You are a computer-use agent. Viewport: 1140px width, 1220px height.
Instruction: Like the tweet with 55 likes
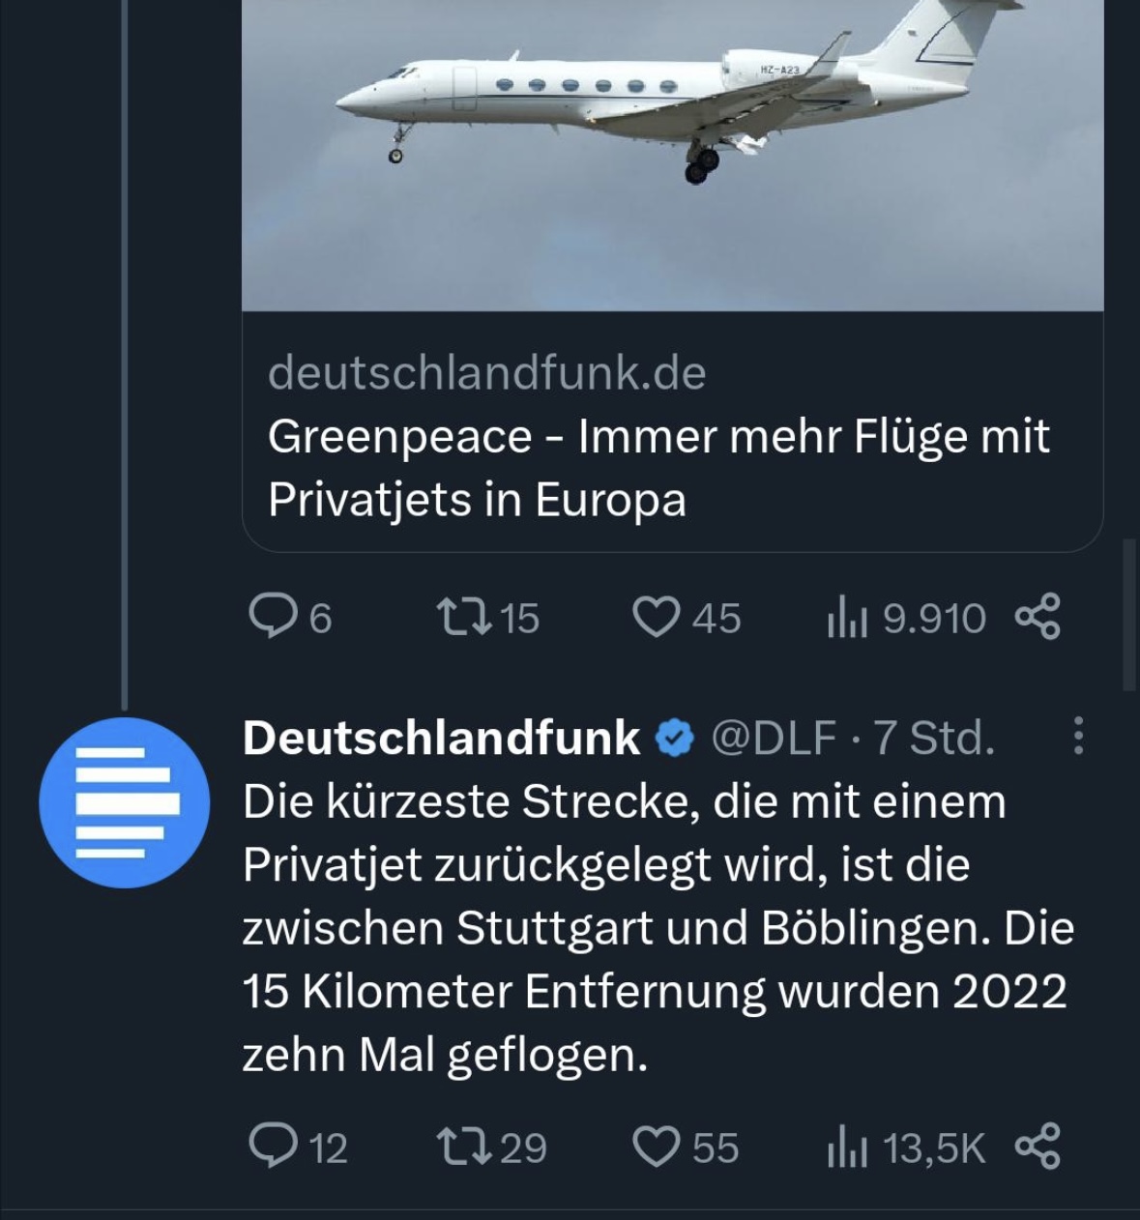(x=656, y=1147)
